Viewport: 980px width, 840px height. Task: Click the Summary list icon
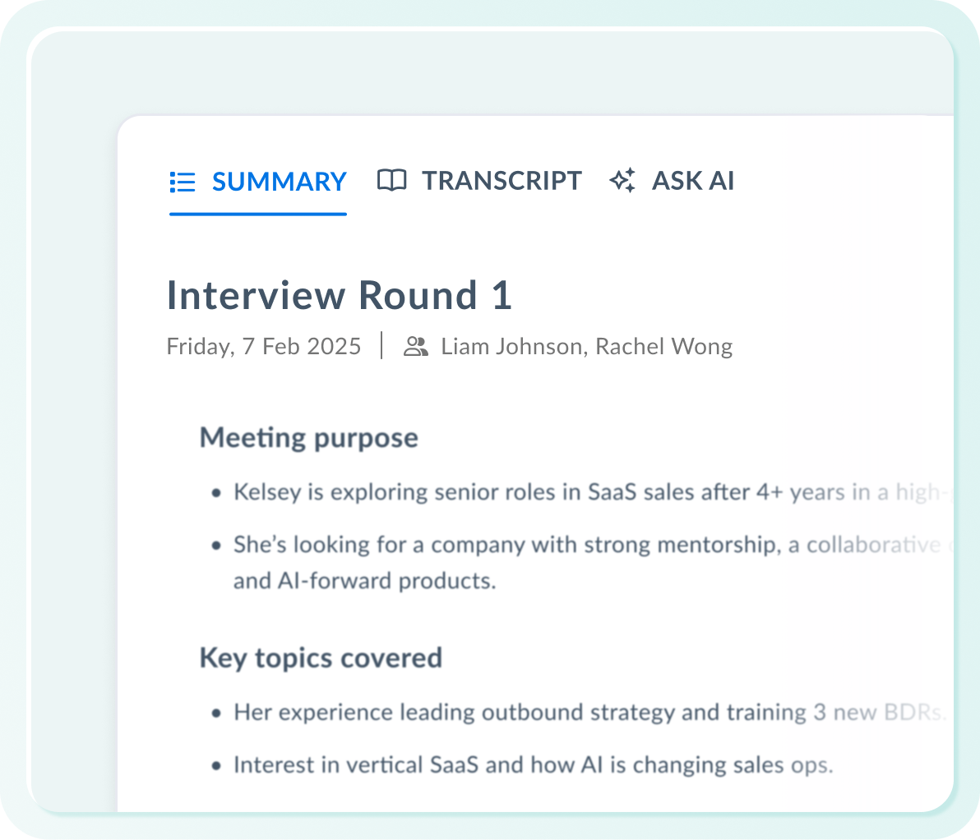point(183,182)
